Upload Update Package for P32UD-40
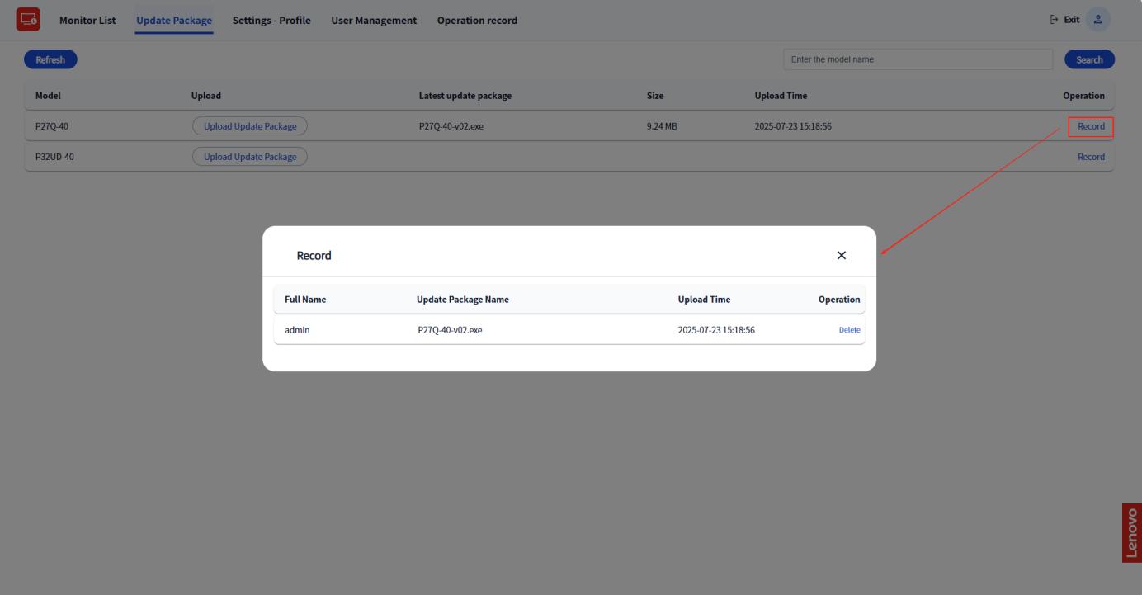The width and height of the screenshot is (1142, 595). pos(249,157)
